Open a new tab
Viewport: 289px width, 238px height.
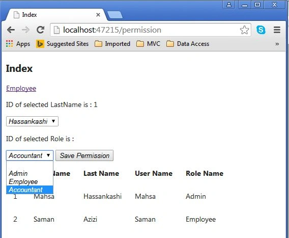[x=115, y=15]
